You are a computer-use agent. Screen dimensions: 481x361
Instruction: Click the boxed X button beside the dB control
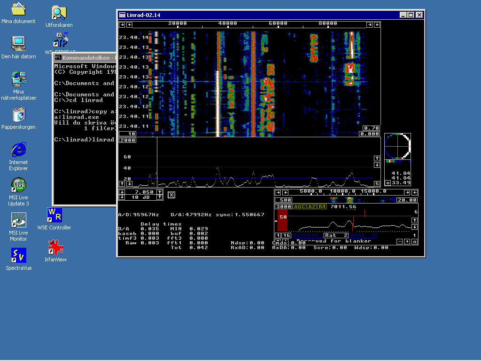click(x=171, y=195)
